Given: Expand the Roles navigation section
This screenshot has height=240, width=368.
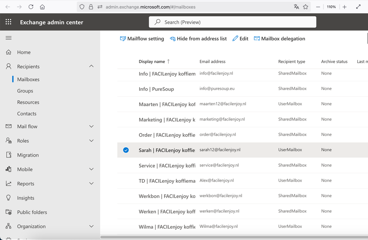Looking at the screenshot, I should (x=91, y=141).
